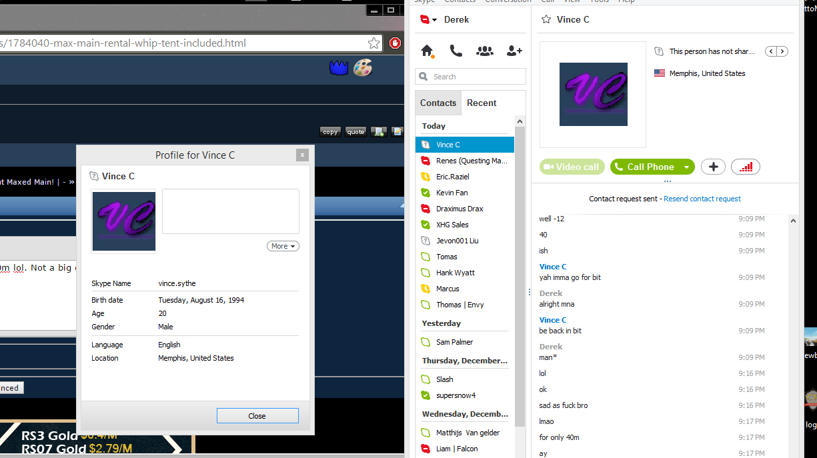Click the multi-quote icon beside the quote button
The image size is (817, 458).
click(x=378, y=132)
